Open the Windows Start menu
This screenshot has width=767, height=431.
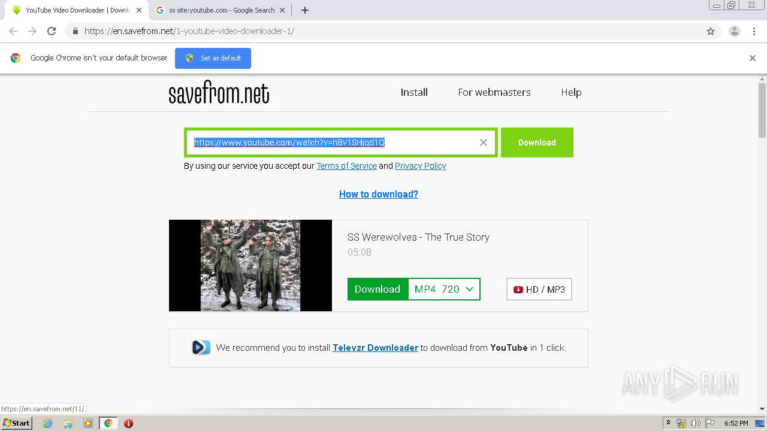(x=16, y=423)
